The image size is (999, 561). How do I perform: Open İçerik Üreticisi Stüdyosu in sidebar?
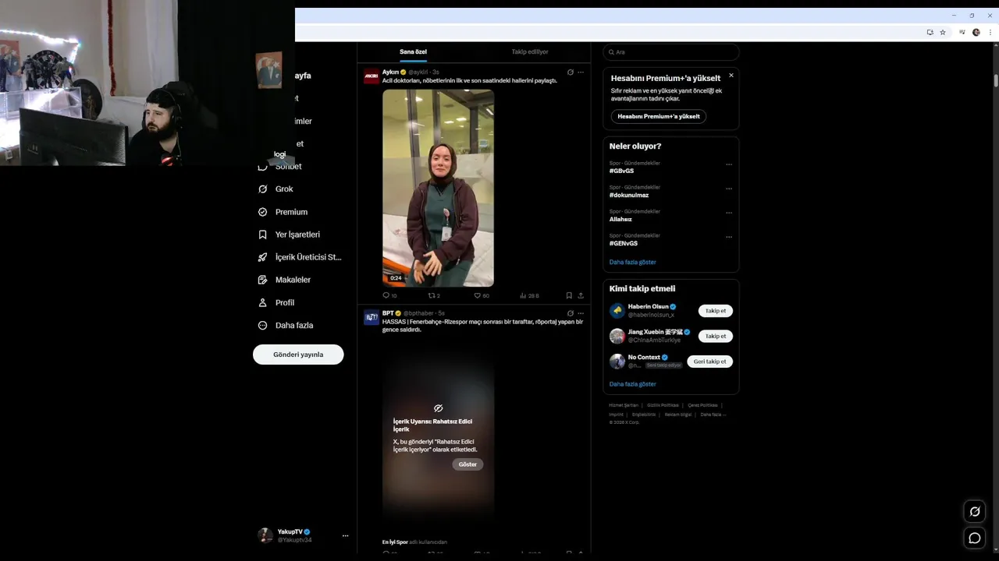[300, 257]
